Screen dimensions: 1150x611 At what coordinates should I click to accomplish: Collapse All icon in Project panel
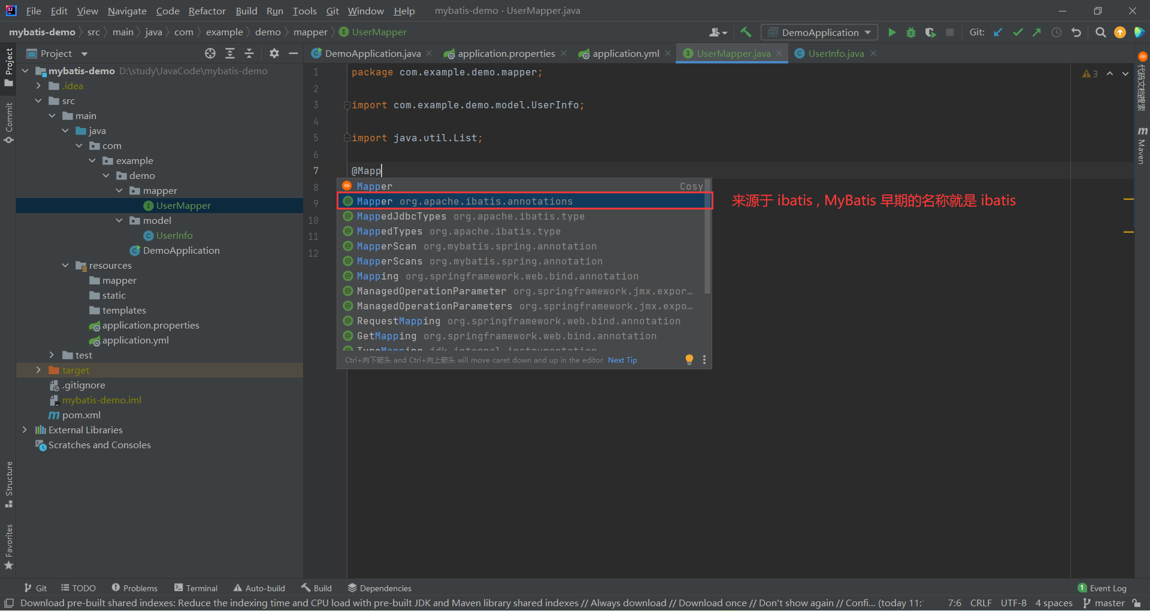coord(249,53)
